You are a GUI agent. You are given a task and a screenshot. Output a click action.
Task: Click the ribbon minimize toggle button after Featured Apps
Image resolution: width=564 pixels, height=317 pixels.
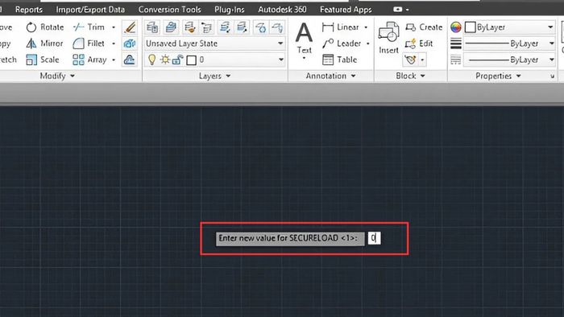[x=398, y=10]
